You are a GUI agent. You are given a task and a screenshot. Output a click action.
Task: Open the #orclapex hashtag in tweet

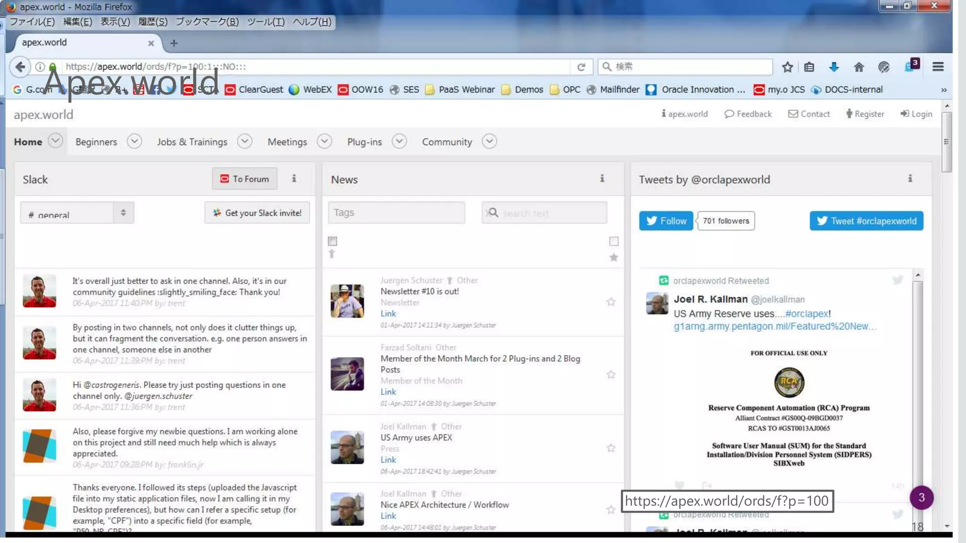(x=807, y=314)
